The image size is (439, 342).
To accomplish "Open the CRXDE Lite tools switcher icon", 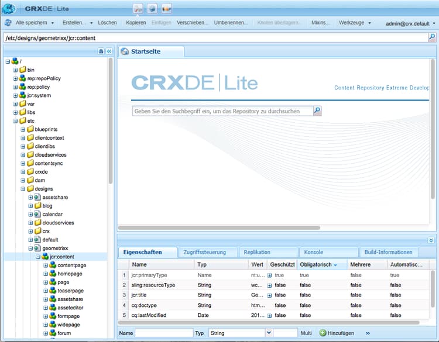I will [x=138, y=9].
